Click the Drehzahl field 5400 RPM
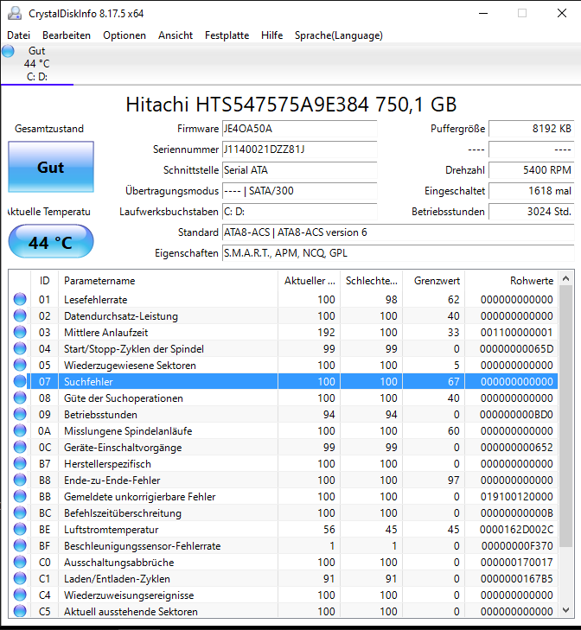Screen dimensions: 581x630 pyautogui.click(x=532, y=170)
